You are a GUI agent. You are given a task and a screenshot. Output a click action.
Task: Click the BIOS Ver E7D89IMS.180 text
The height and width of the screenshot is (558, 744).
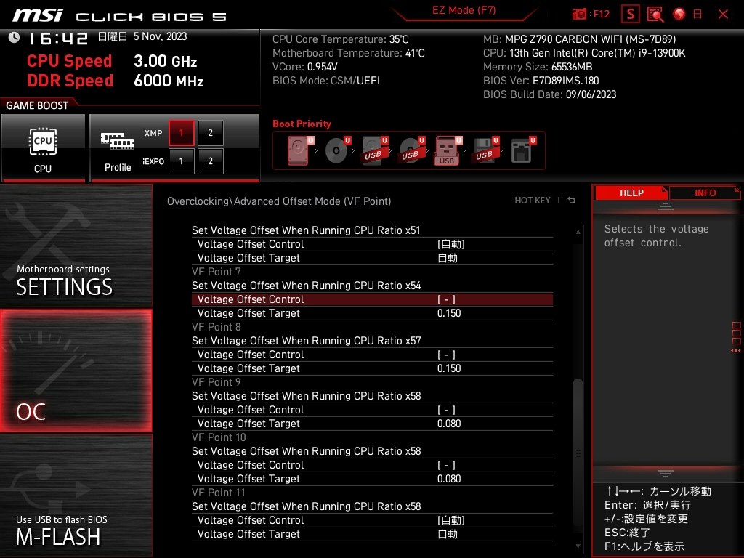pyautogui.click(x=541, y=81)
